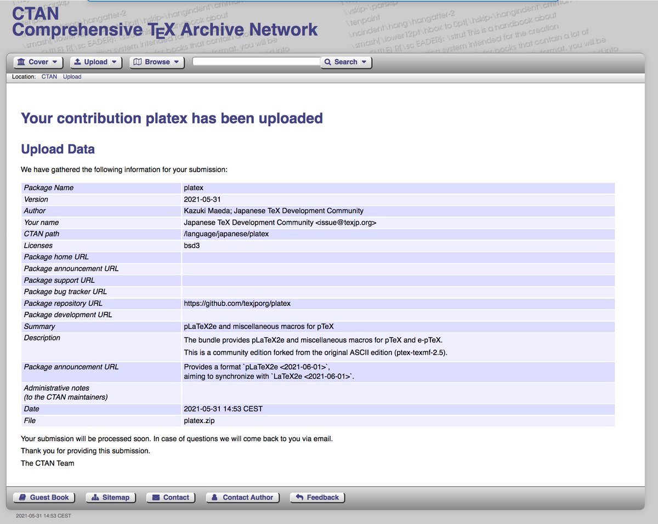Follow the CTAN breadcrumb link
Screen dimensions: 658x524
click(49, 77)
